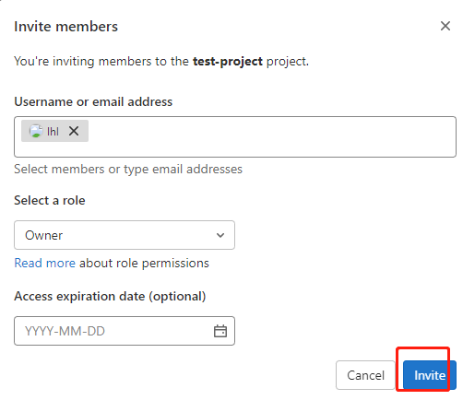Click the 'Select a role' label
Image resolution: width=463 pixels, height=400 pixels.
pos(50,200)
